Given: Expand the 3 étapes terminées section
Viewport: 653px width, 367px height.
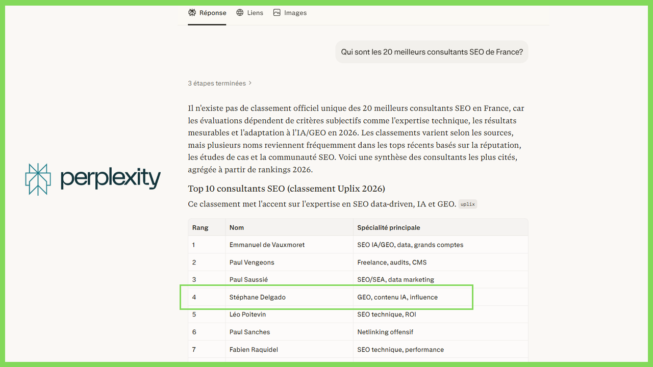Looking at the screenshot, I should (217, 83).
